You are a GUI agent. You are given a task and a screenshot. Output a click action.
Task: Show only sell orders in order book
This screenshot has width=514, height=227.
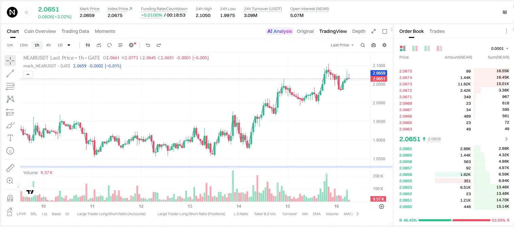point(439,48)
